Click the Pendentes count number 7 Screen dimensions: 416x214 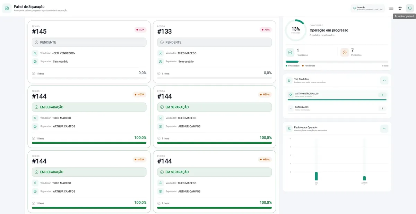(353, 51)
